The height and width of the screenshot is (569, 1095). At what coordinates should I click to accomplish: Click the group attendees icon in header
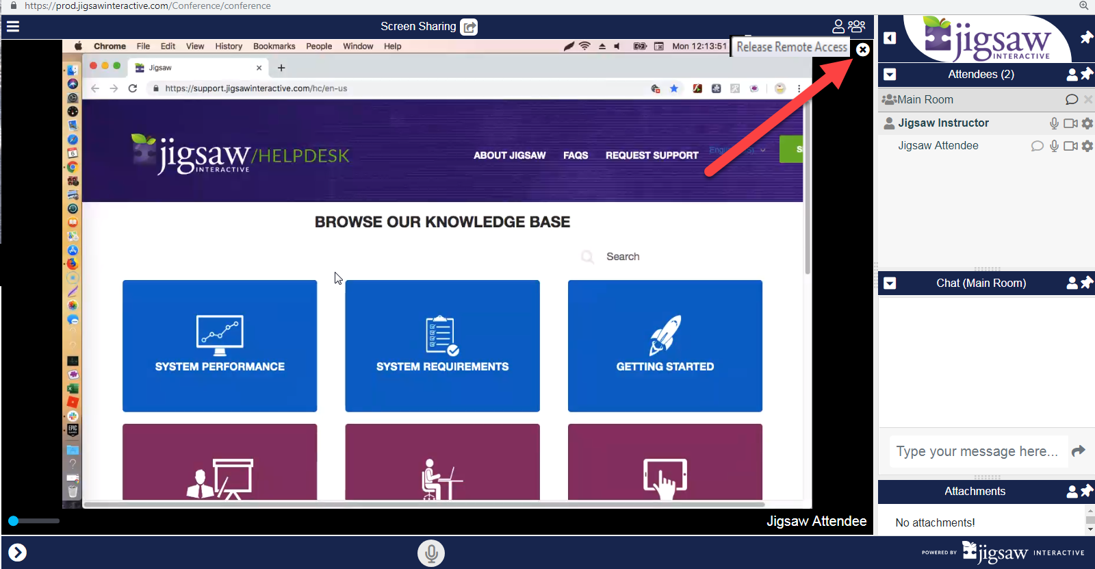tap(857, 26)
